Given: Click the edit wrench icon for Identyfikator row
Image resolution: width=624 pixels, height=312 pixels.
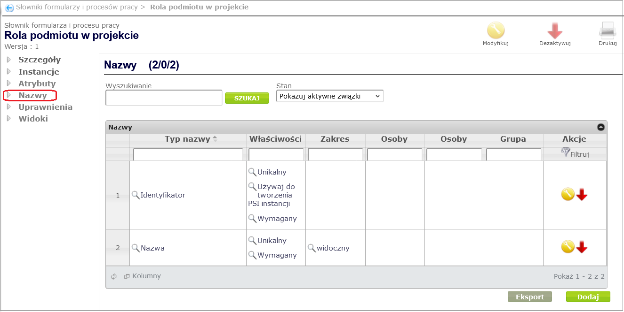Looking at the screenshot, I should (x=568, y=194).
